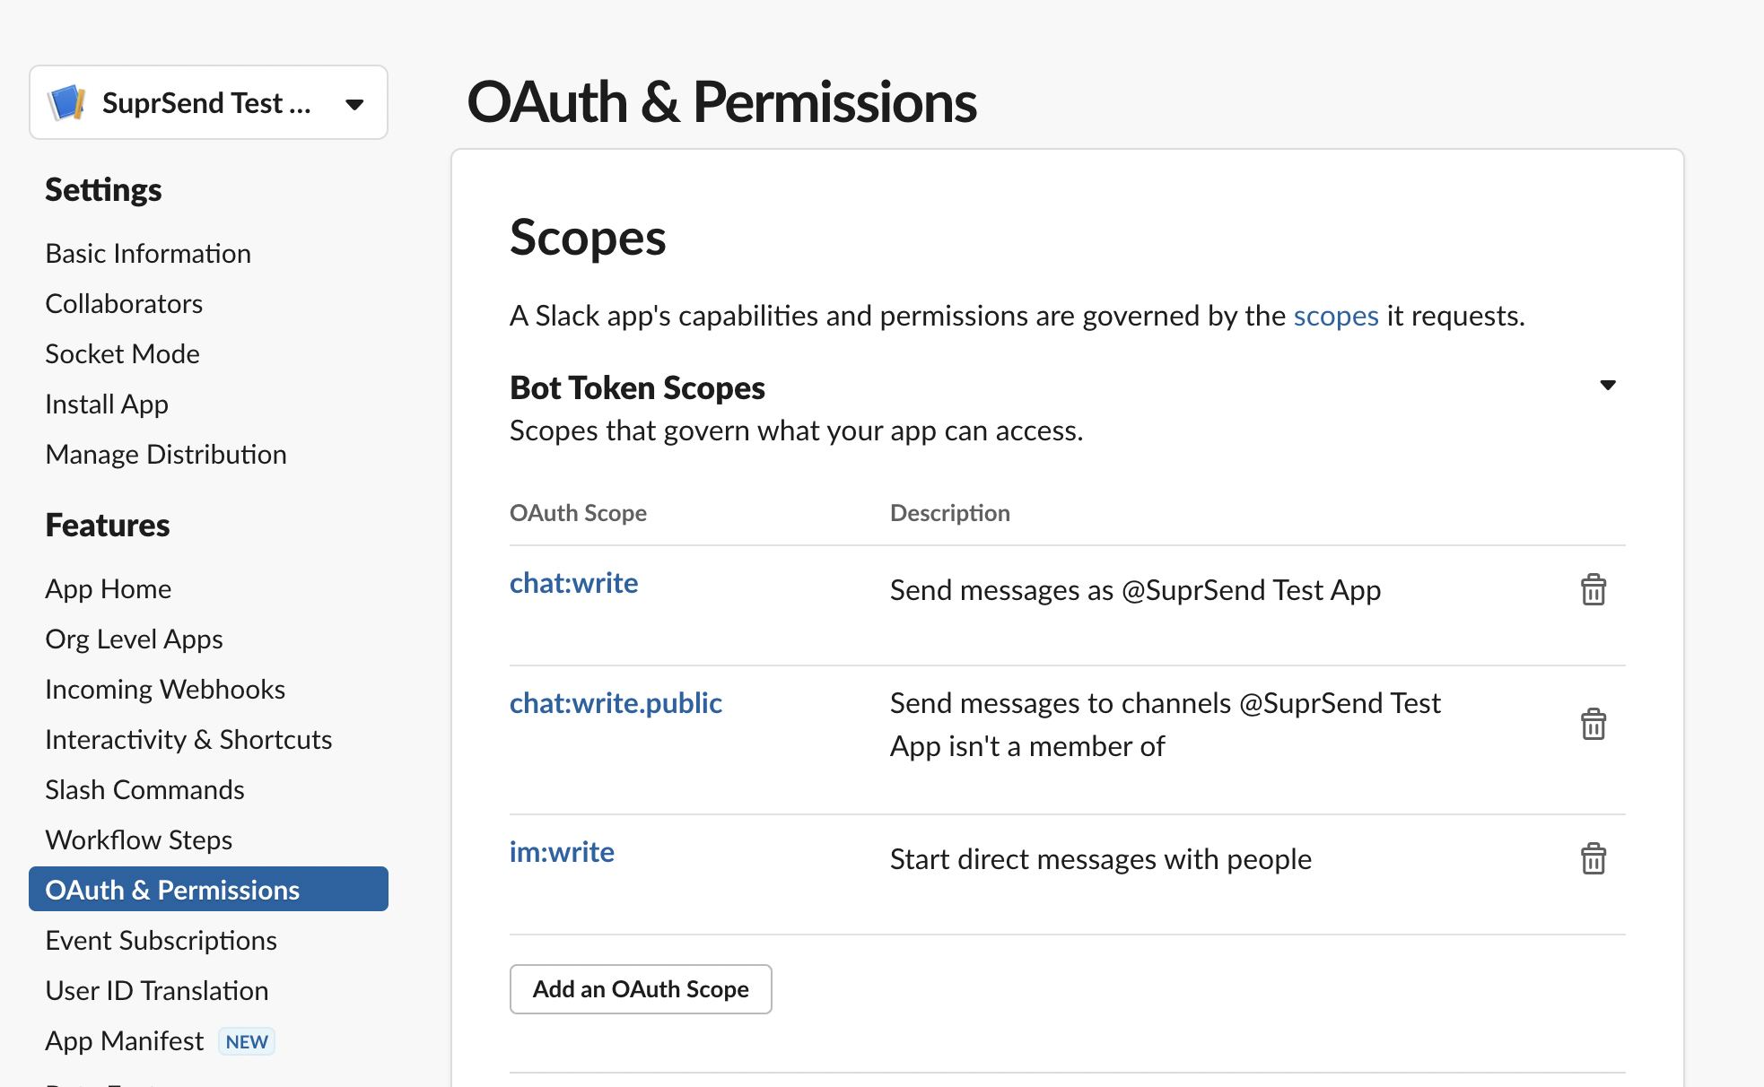This screenshot has width=1764, height=1087.
Task: Delete the chat:write scope using trash icon
Action: click(x=1593, y=589)
